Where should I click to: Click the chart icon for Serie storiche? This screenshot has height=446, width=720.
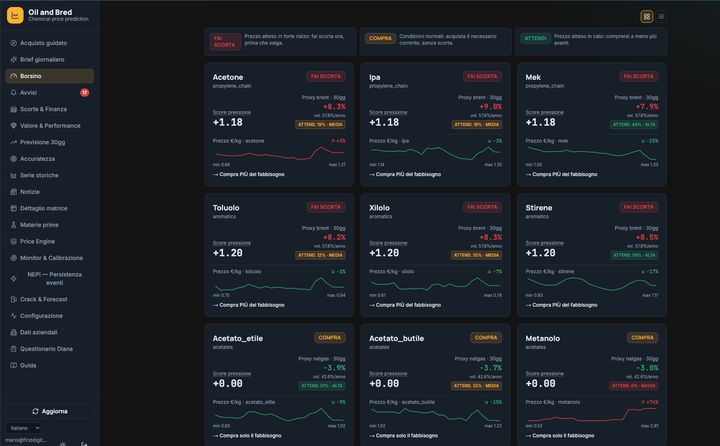14,175
